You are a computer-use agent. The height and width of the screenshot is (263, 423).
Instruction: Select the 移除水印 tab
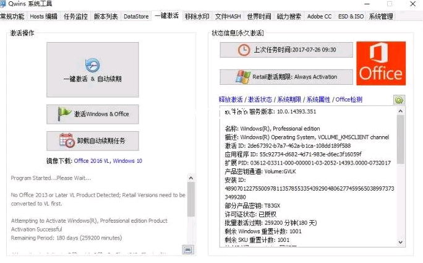click(x=197, y=16)
